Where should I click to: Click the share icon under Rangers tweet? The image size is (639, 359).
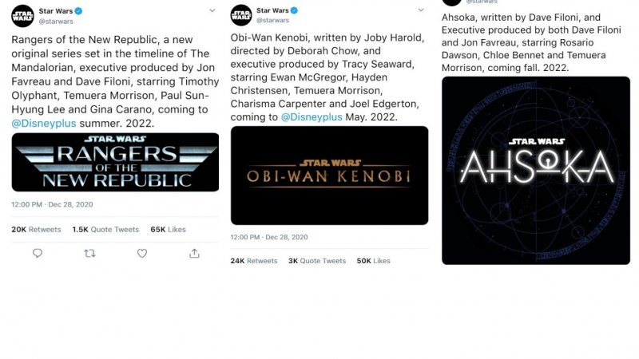click(x=194, y=253)
